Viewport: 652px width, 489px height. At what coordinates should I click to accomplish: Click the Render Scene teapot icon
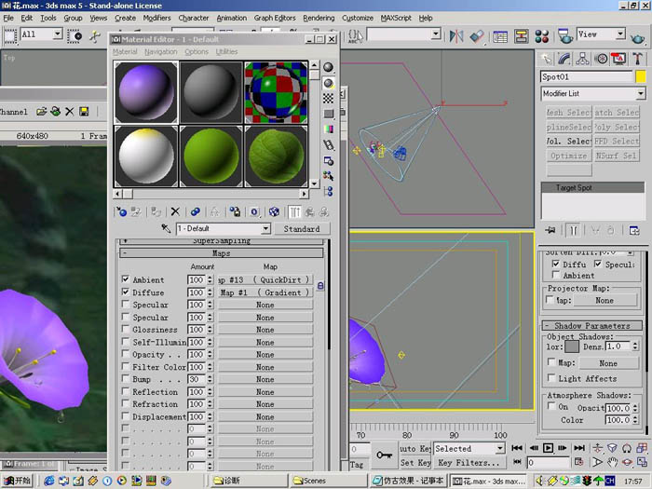(564, 36)
